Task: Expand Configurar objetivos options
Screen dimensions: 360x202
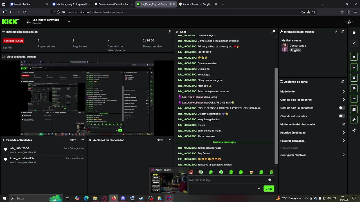Action: [x=344, y=155]
